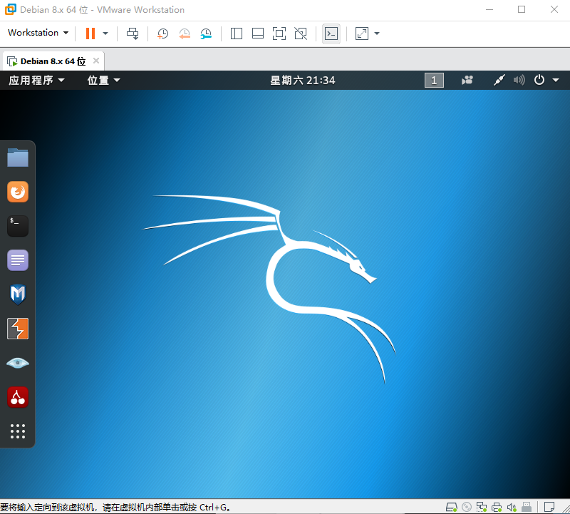Screen dimensions: 570x514
Task: Click the stretch guest display icon
Action: (362, 34)
